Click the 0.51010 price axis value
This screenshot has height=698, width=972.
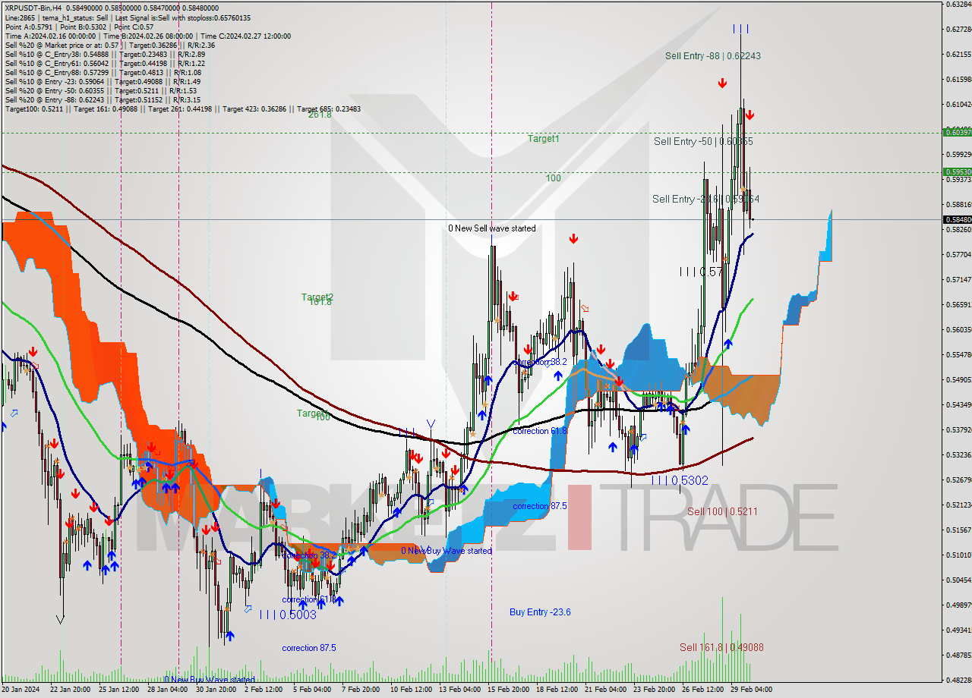[958, 555]
